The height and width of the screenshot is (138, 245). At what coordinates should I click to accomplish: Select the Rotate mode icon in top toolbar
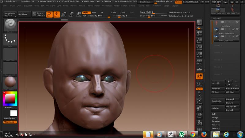point(78,14)
